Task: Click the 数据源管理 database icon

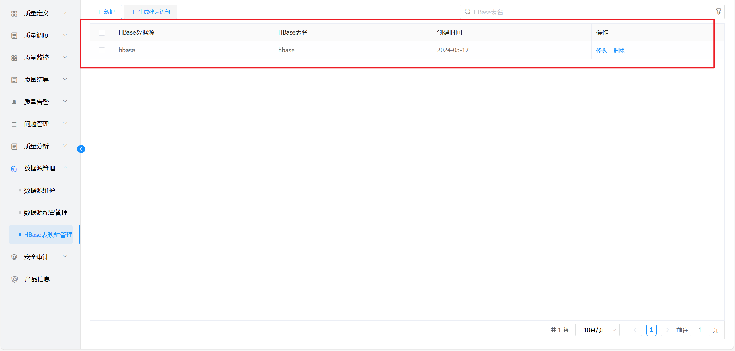Action: [14, 168]
